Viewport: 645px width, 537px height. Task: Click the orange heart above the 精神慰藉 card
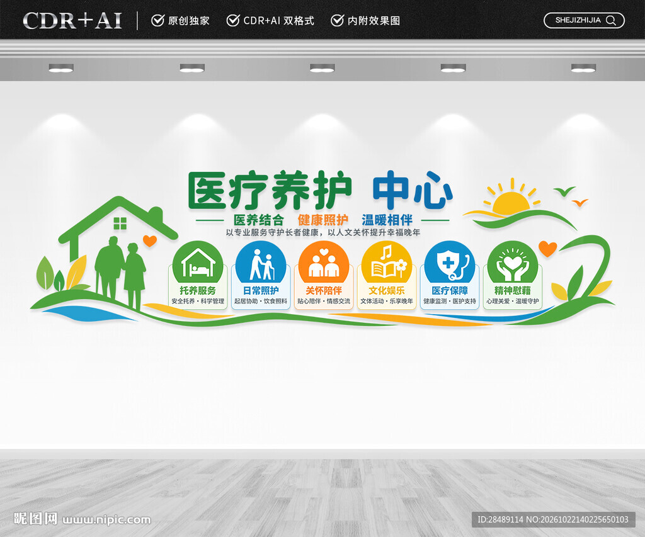click(x=547, y=249)
